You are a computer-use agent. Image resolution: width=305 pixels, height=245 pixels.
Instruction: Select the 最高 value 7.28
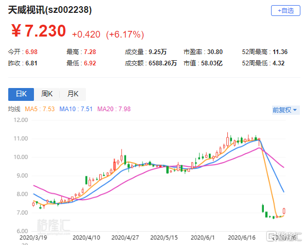[90, 52]
